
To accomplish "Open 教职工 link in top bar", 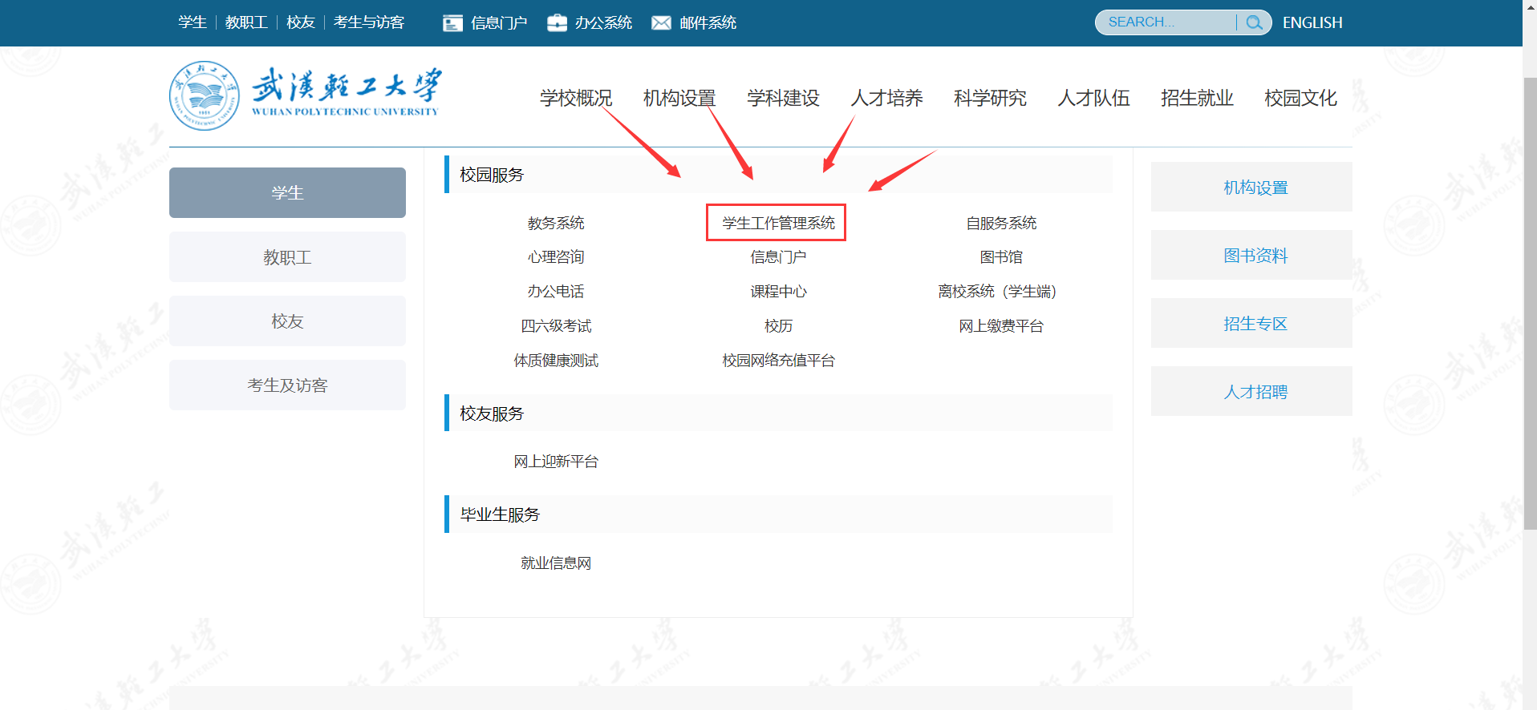I will pyautogui.click(x=246, y=22).
